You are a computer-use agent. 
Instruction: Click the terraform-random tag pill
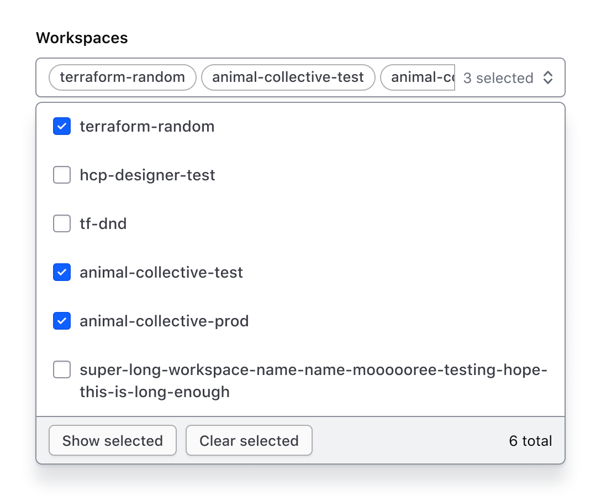[x=122, y=77]
